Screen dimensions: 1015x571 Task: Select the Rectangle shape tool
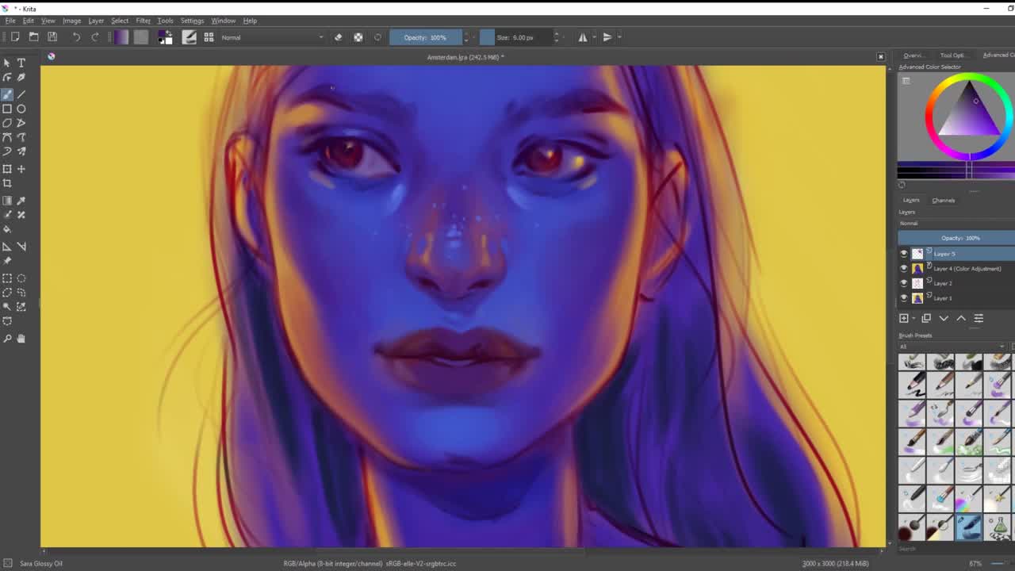[x=7, y=109]
